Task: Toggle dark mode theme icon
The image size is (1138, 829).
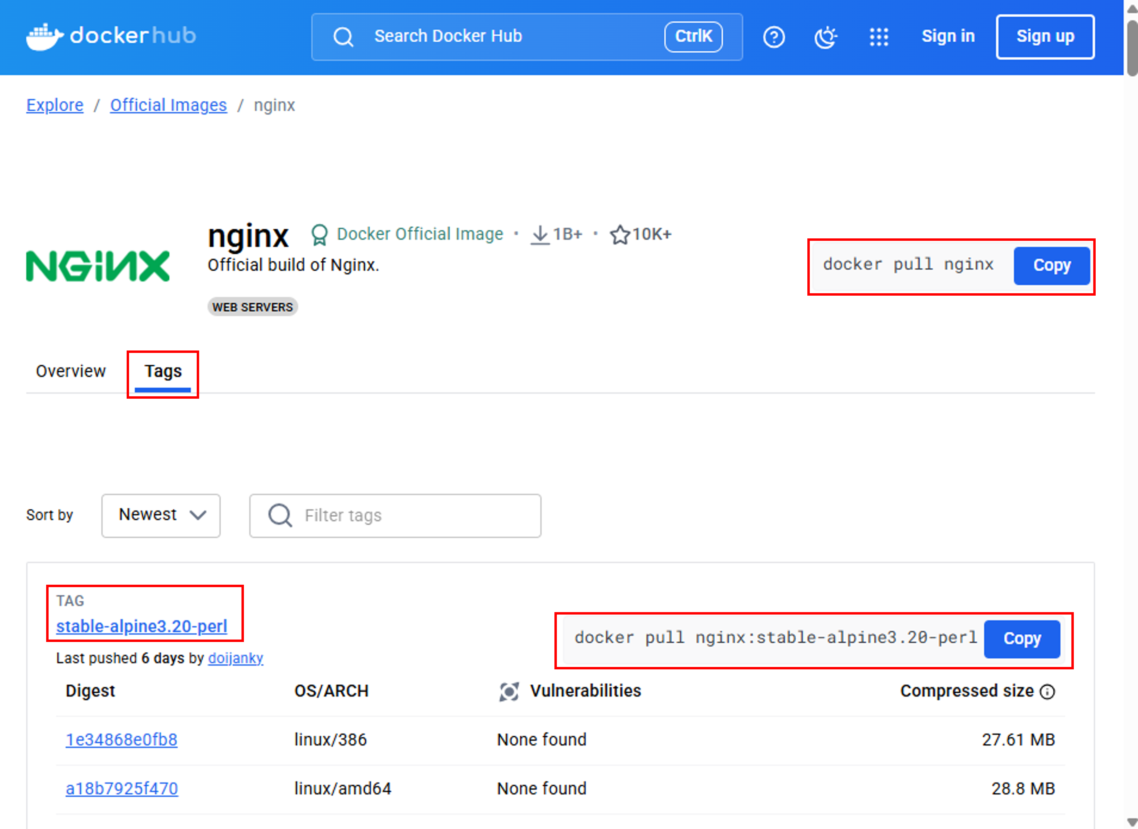Action: pyautogui.click(x=826, y=37)
